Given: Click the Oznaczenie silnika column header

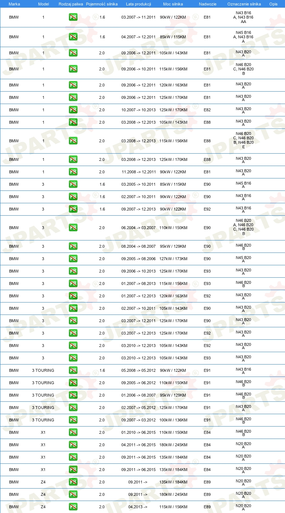Looking at the screenshot, I should (x=244, y=4).
